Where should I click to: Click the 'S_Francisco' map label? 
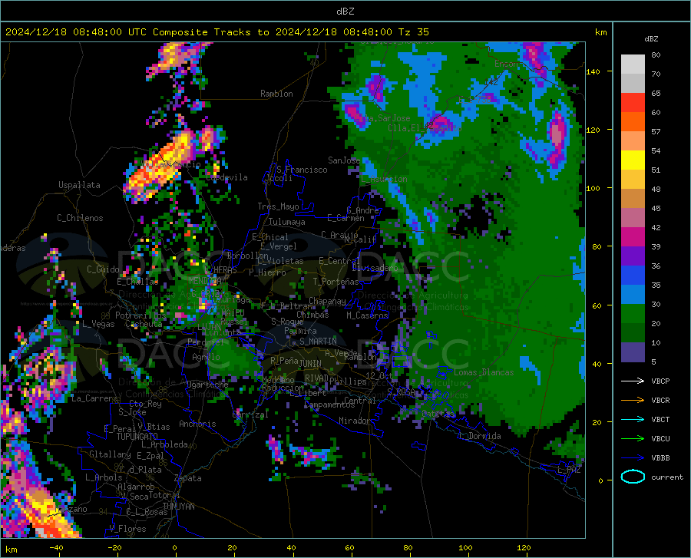click(x=302, y=170)
